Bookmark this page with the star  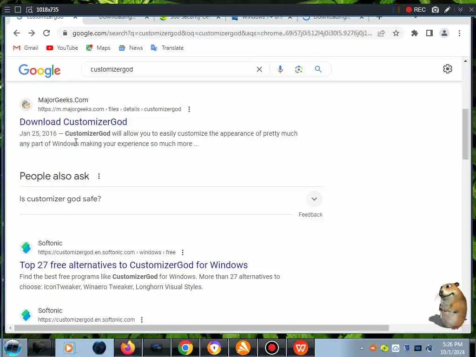point(396,33)
